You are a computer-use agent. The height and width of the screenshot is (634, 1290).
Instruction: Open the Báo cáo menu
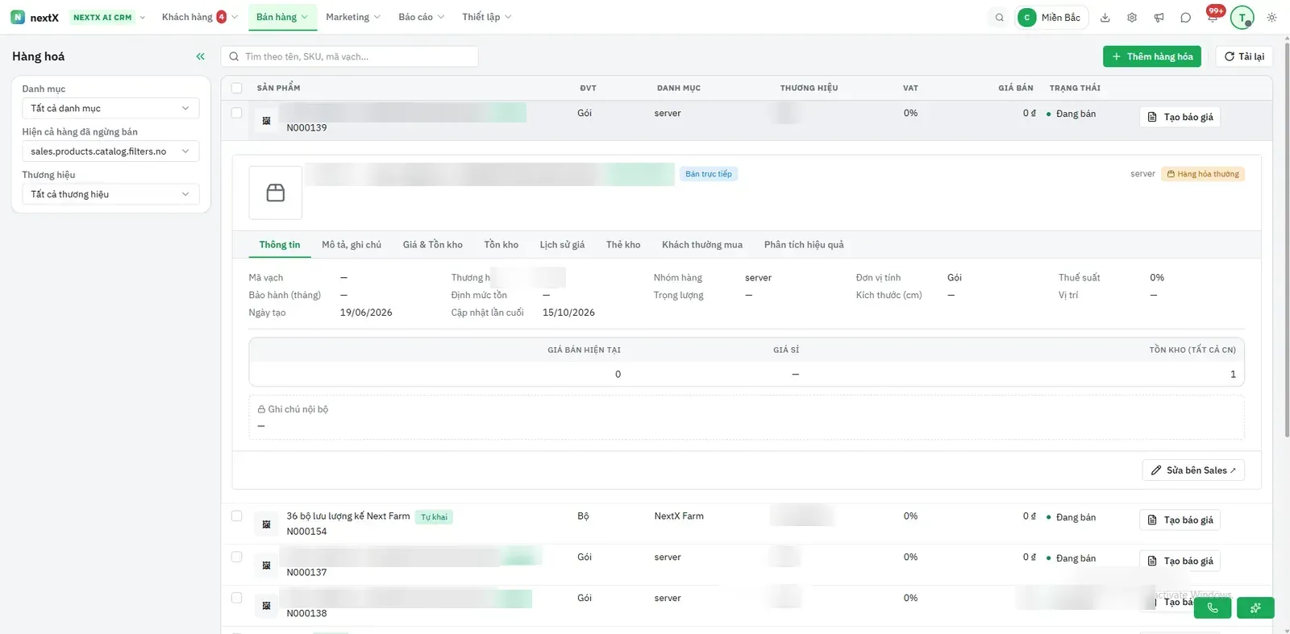point(422,17)
